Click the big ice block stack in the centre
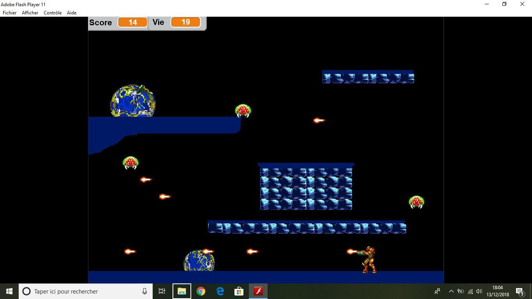 click(x=306, y=187)
